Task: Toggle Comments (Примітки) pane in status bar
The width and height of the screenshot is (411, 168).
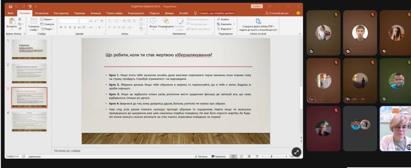Action: click(x=218, y=156)
